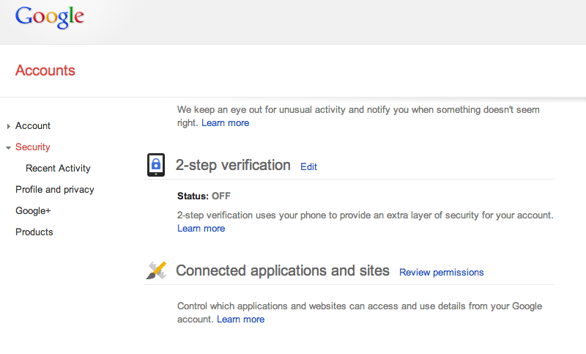586x354 pixels.
Task: Expand the Account section arrow
Action: click(8, 126)
